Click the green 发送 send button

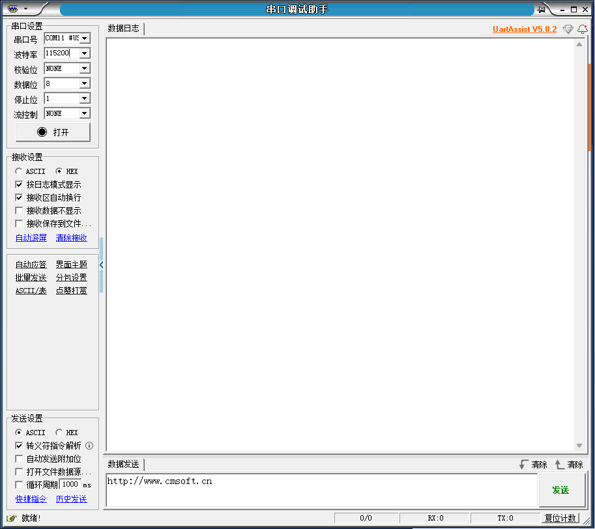click(561, 490)
